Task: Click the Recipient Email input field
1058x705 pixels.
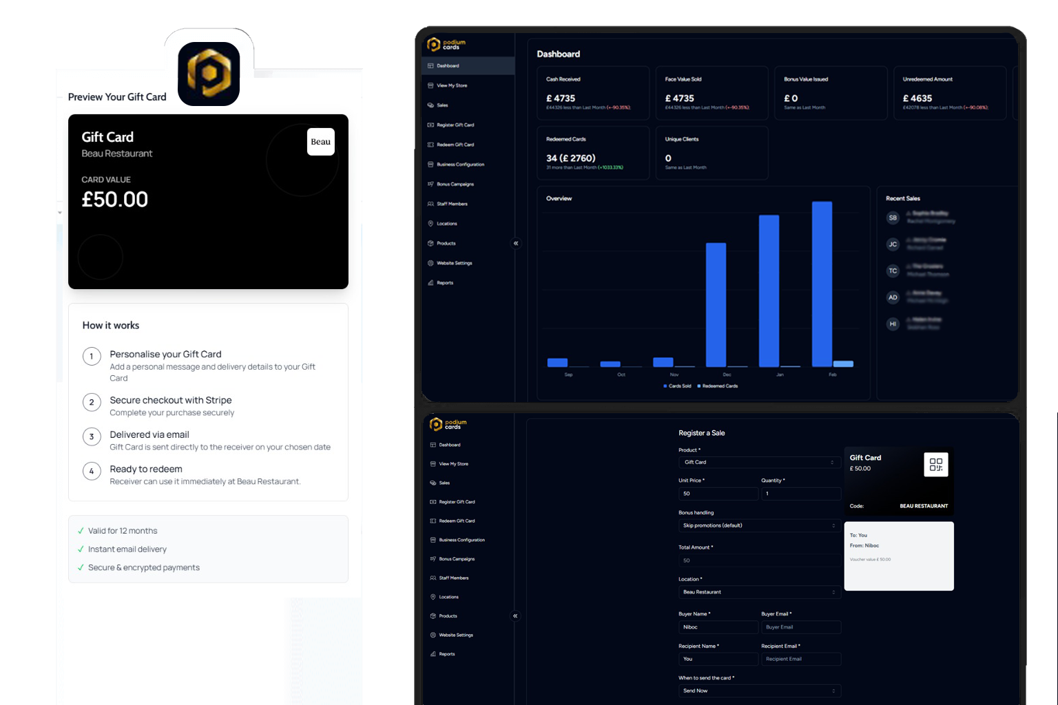Action: click(801, 659)
